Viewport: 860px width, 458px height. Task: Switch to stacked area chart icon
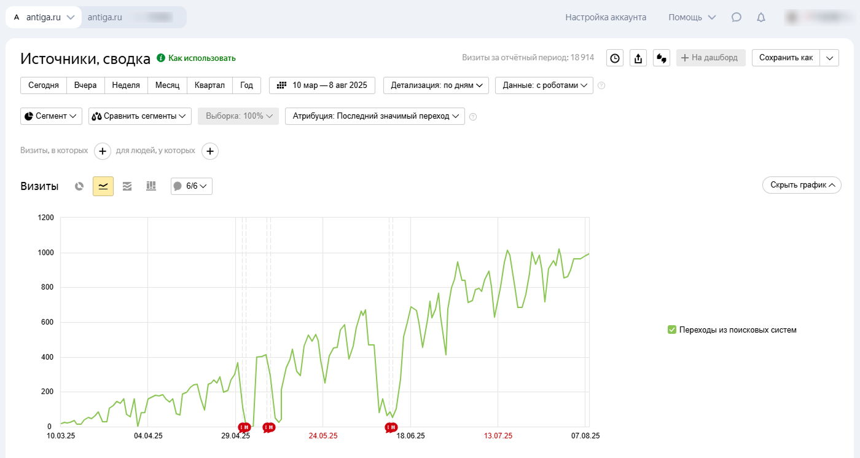127,186
